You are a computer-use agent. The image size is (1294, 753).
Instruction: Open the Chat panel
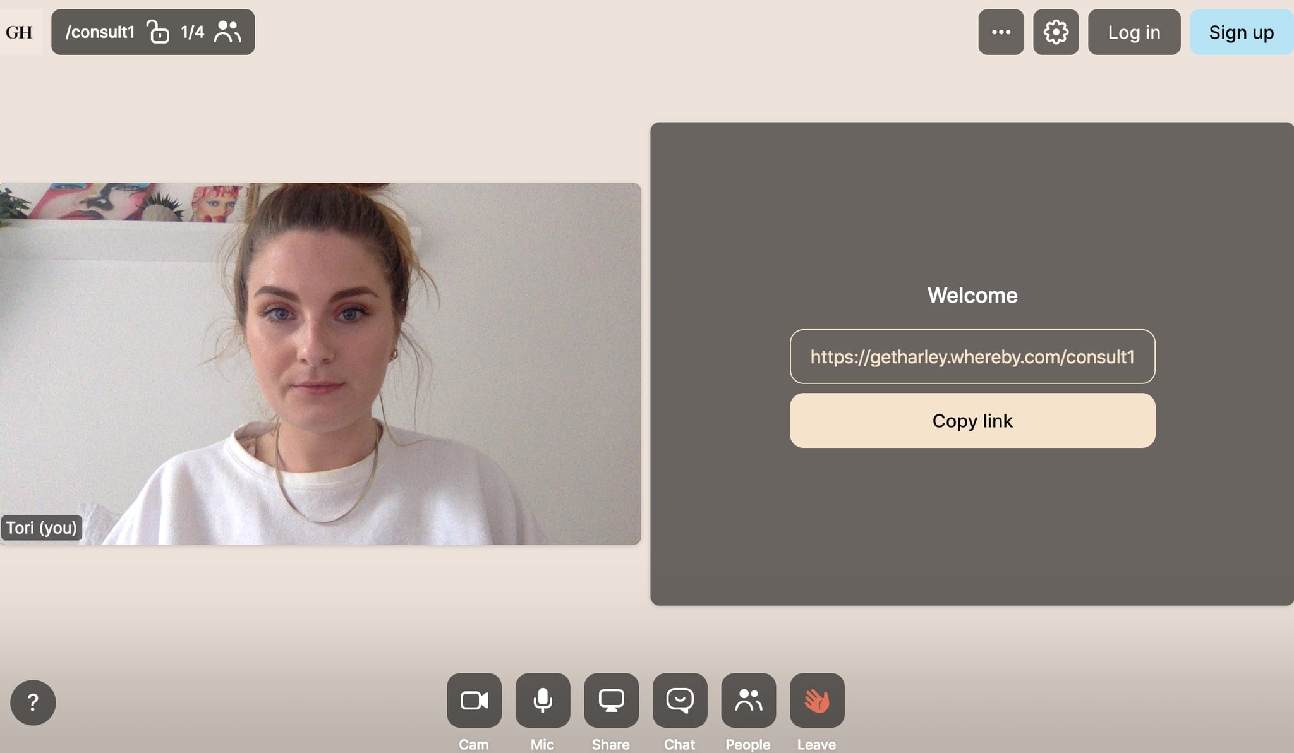(x=680, y=700)
